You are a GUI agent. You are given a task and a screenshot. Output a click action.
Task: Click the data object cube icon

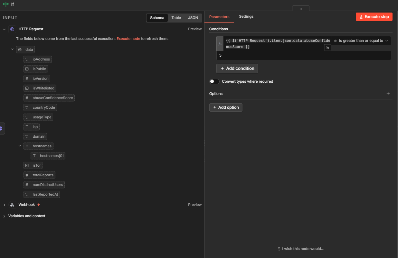point(20,50)
